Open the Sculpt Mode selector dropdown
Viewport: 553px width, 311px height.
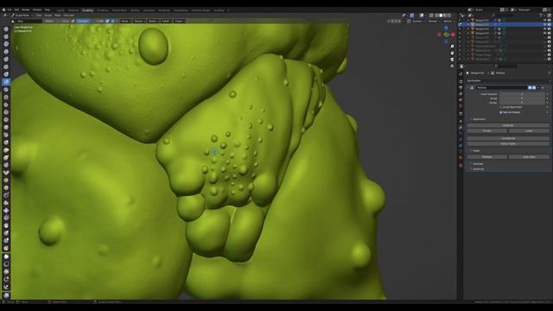coord(22,16)
